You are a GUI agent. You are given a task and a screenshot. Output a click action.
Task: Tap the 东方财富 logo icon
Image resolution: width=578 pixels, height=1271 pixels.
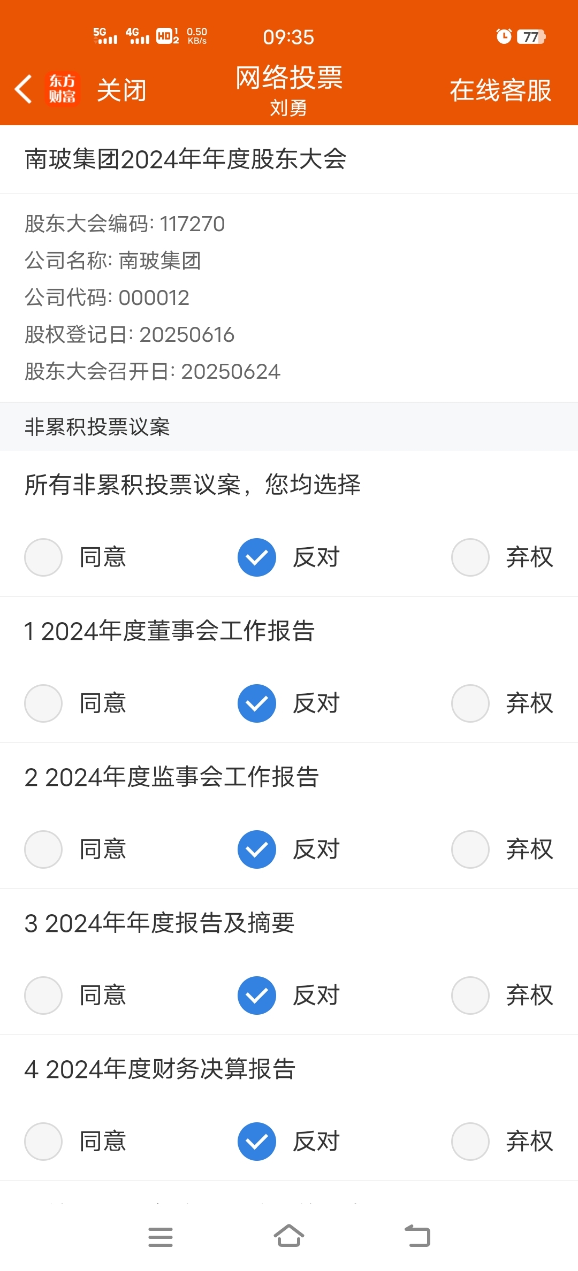(62, 89)
